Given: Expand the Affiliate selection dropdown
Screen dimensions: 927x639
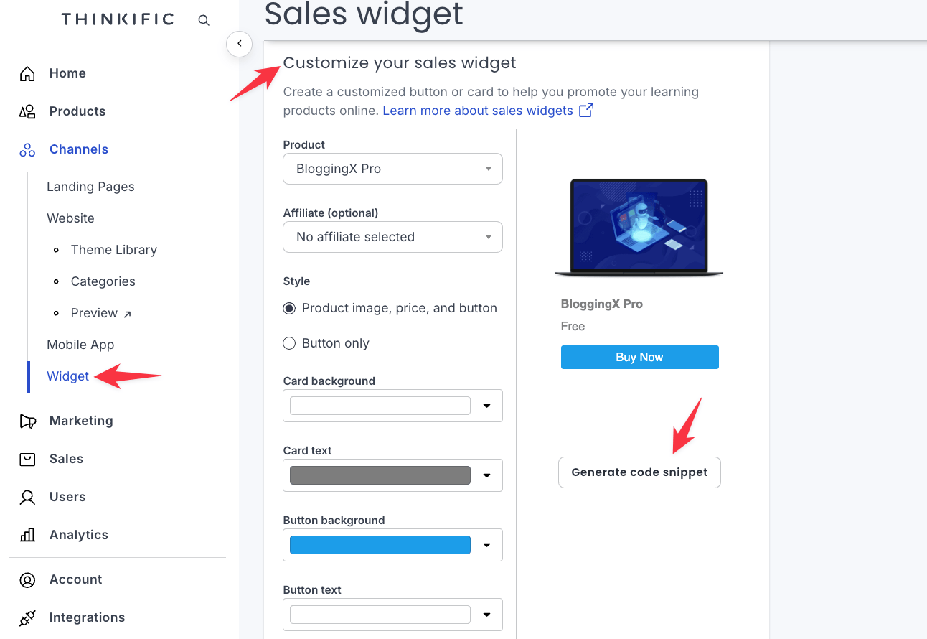Looking at the screenshot, I should pos(392,237).
